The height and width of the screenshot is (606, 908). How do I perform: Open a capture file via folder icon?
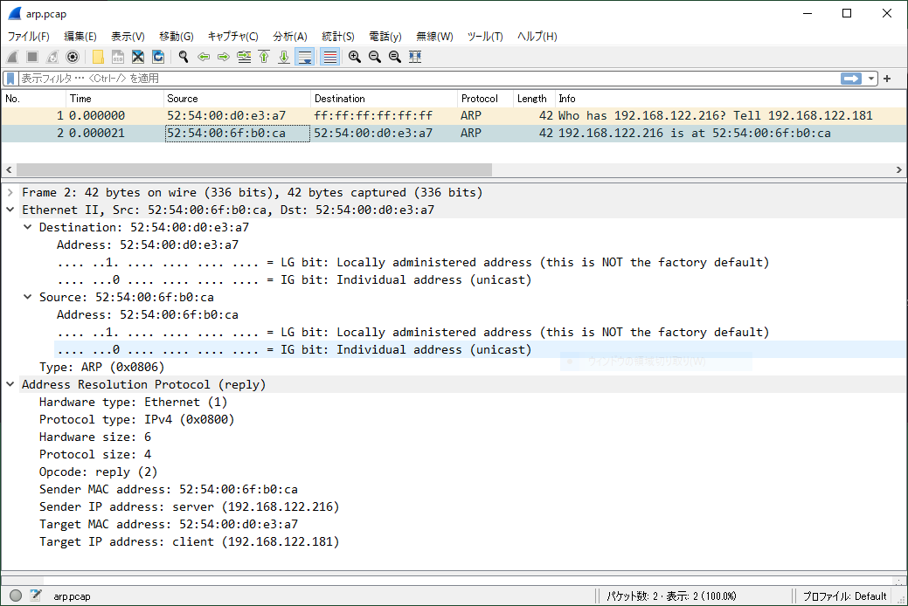click(x=98, y=57)
